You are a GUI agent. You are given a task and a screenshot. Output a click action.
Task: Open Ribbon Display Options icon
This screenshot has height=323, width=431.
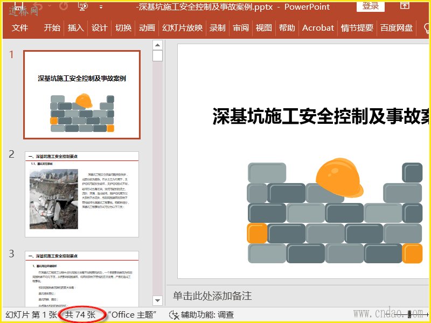click(x=405, y=5)
